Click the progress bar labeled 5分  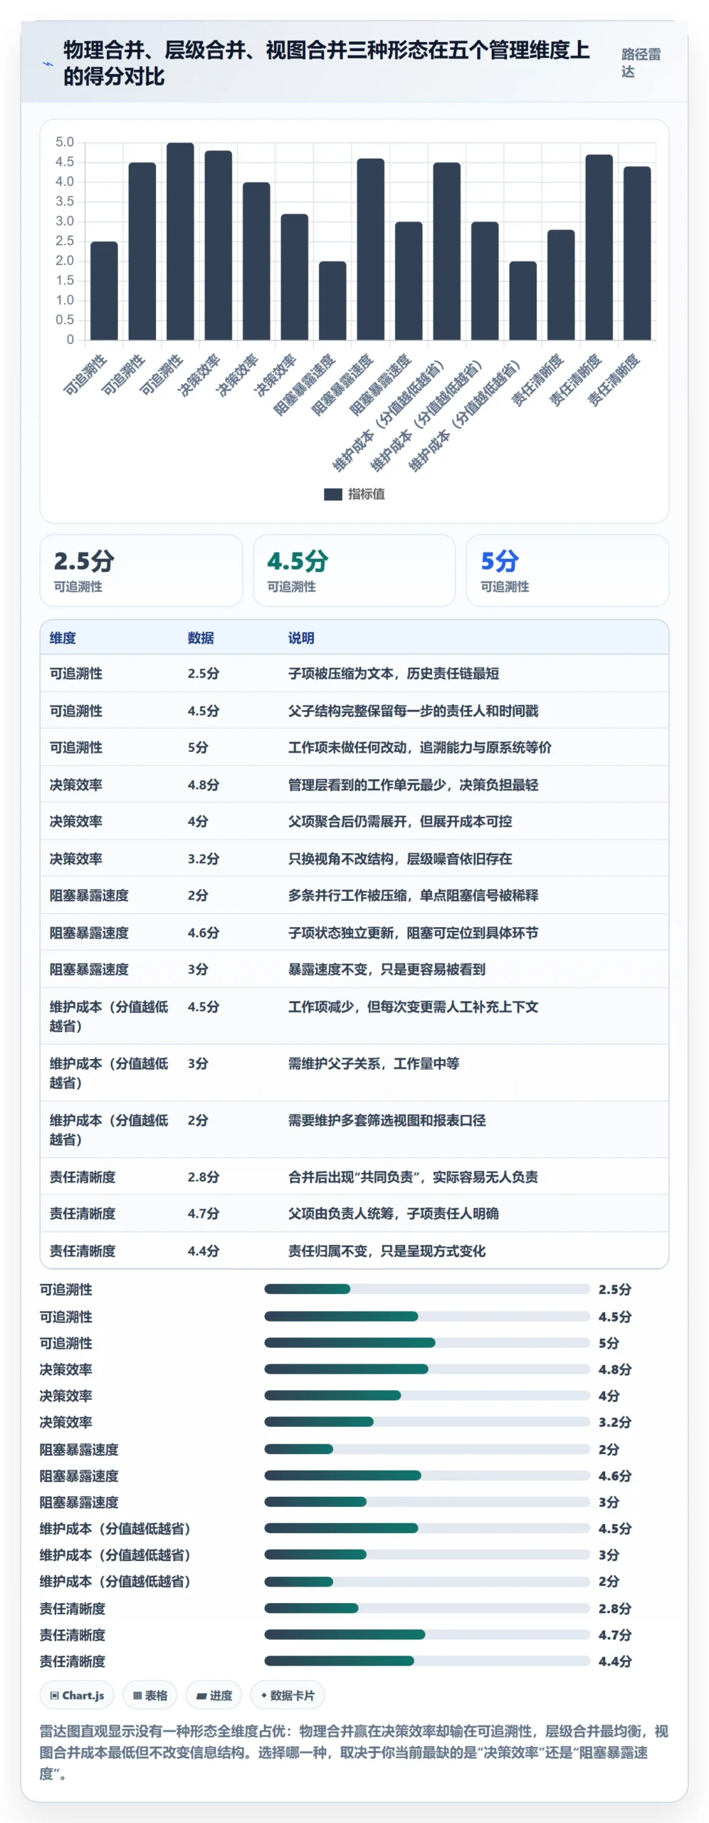[427, 1342]
